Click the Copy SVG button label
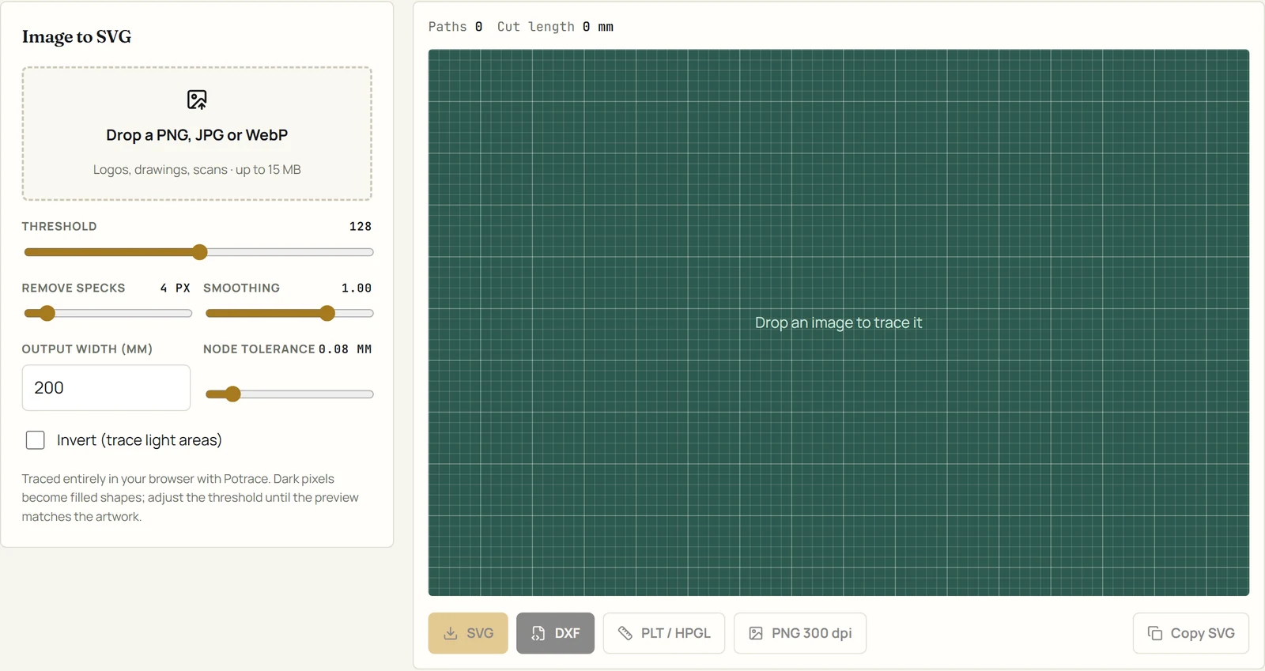The height and width of the screenshot is (671, 1265). click(1203, 633)
